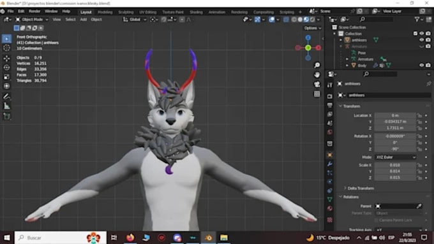Activate the Annotate pencil tool

click(6, 96)
